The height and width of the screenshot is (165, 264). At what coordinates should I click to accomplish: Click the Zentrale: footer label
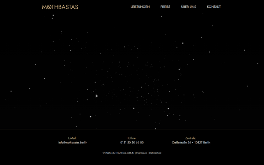tap(191, 138)
